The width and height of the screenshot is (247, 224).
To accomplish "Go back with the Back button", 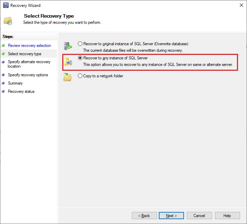I will pos(144,215).
